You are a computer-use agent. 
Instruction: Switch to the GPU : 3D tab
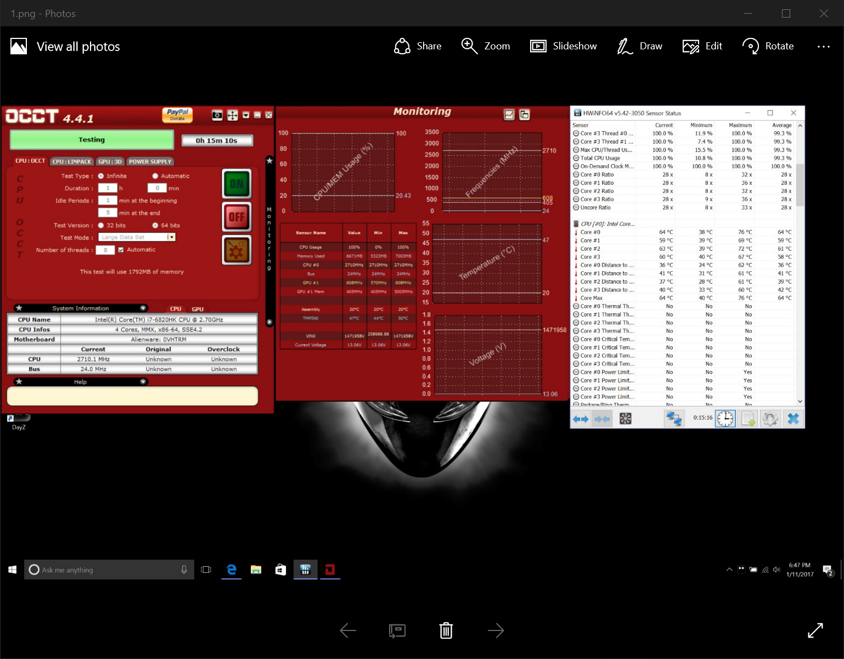(110, 161)
